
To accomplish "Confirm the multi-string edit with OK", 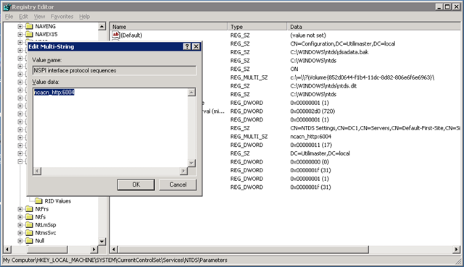I will pyautogui.click(x=136, y=185).
